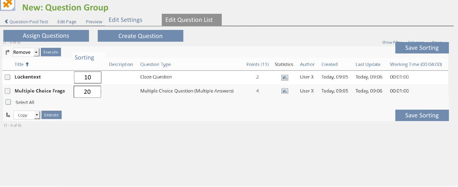The width and height of the screenshot is (458, 187).
Task: Open the Edit Page link
Action: [x=67, y=22]
